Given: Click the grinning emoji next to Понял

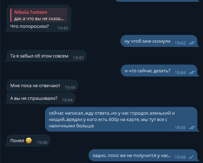Looking at the screenshot, I should pyautogui.click(x=29, y=140).
